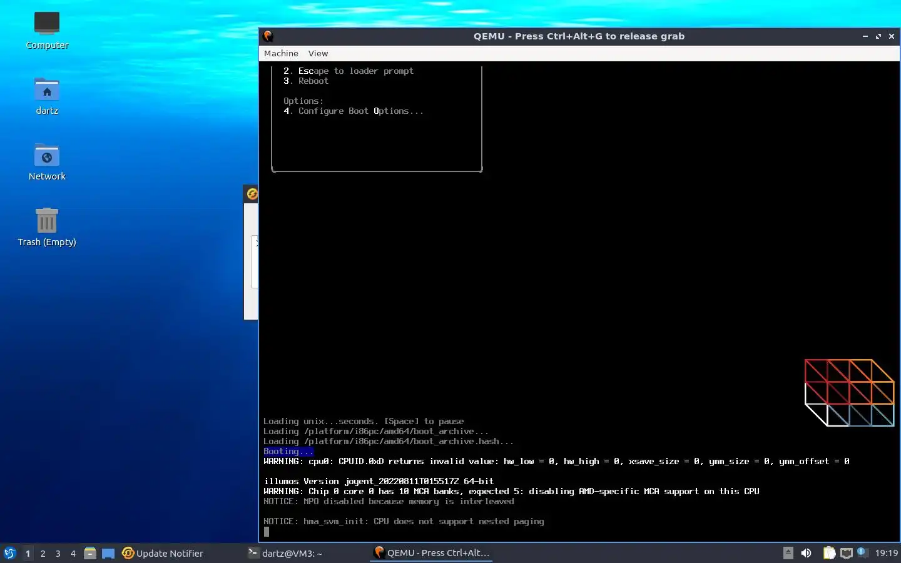Switch to workspace 1 in the pager
901x563 pixels.
[x=28, y=554]
